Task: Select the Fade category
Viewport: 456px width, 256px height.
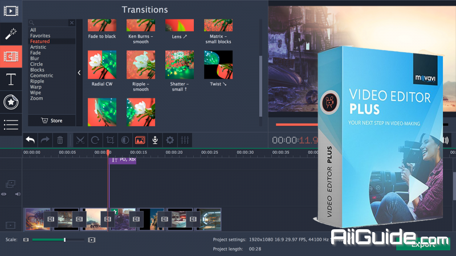Action: (x=35, y=53)
